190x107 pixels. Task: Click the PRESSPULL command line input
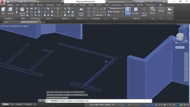(99, 101)
